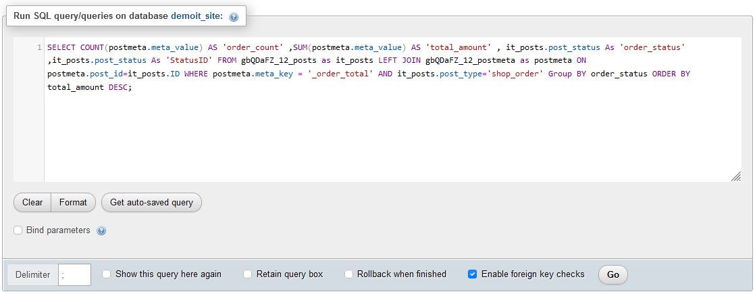
Task: Tick Show this query here again
Action: (x=107, y=274)
